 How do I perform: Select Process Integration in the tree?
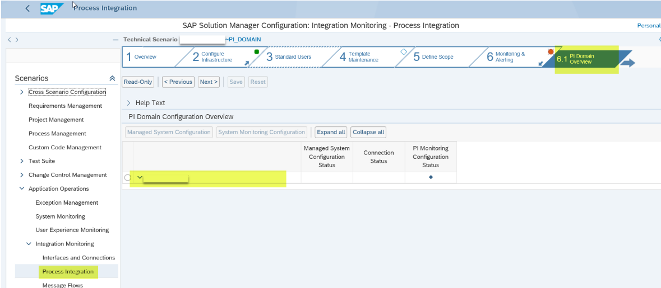[68, 272]
